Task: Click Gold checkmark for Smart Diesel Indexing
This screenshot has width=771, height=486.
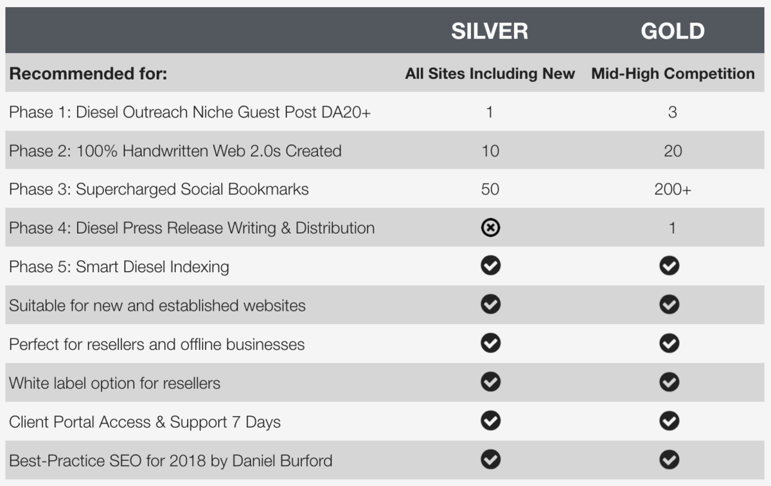Action: coord(669,266)
